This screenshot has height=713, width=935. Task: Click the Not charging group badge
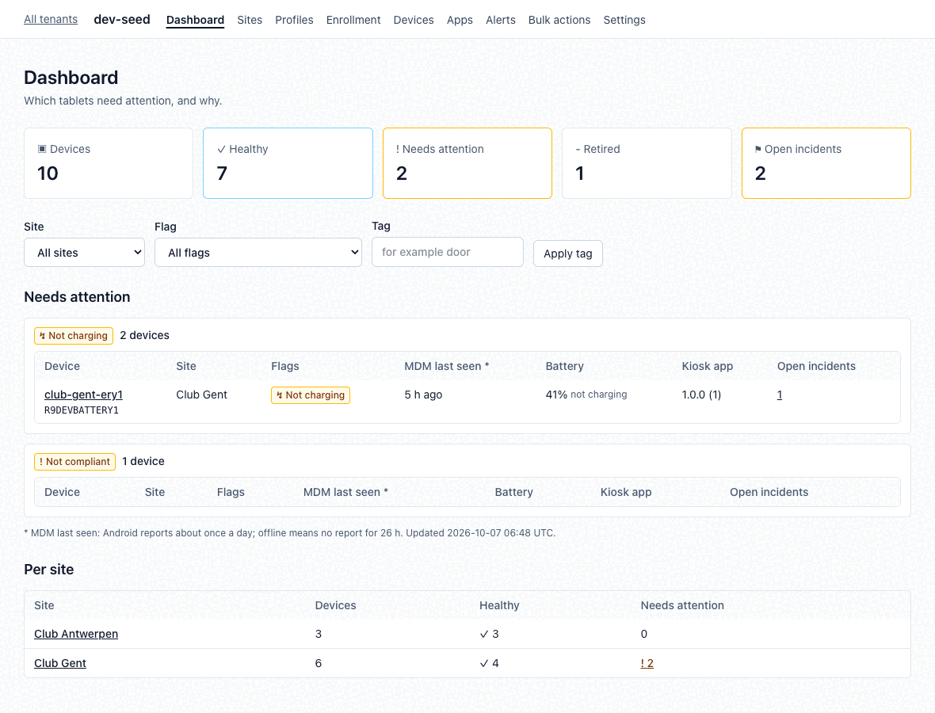coord(74,336)
